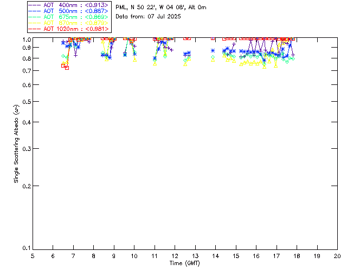Click the purple dashed line sample in legend
The width and height of the screenshot is (347, 277).
click(35, 5)
